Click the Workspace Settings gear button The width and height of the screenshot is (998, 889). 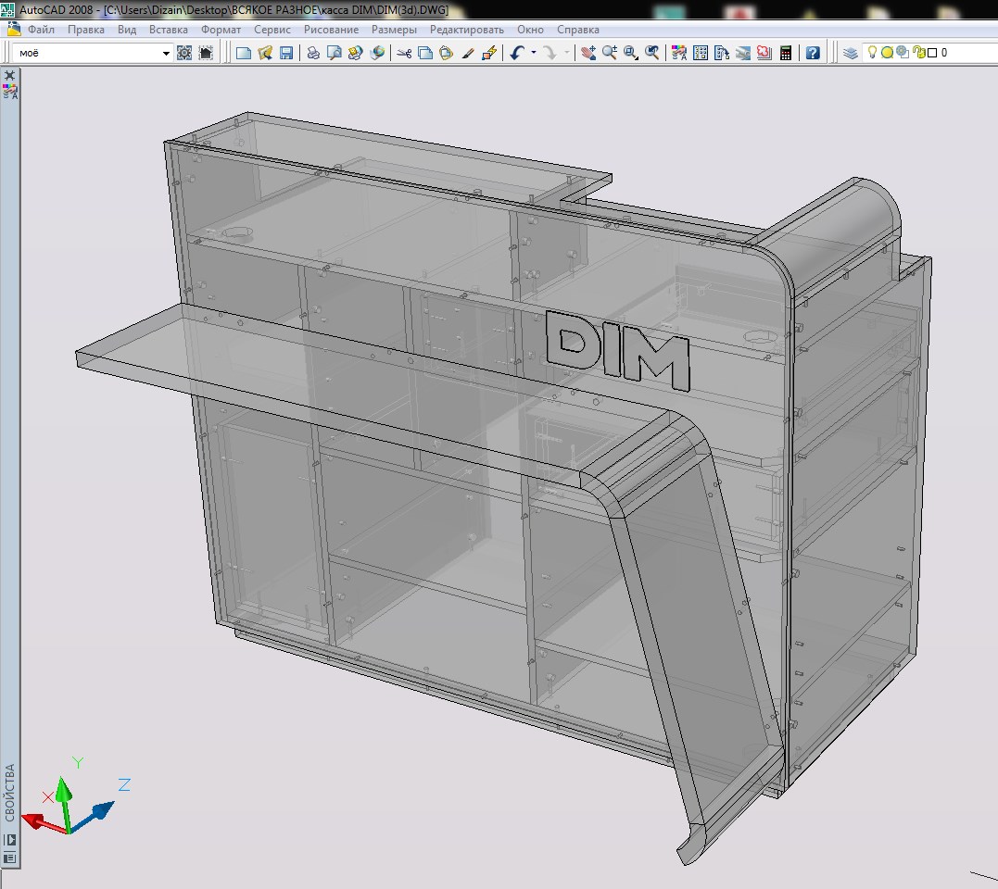pos(184,53)
